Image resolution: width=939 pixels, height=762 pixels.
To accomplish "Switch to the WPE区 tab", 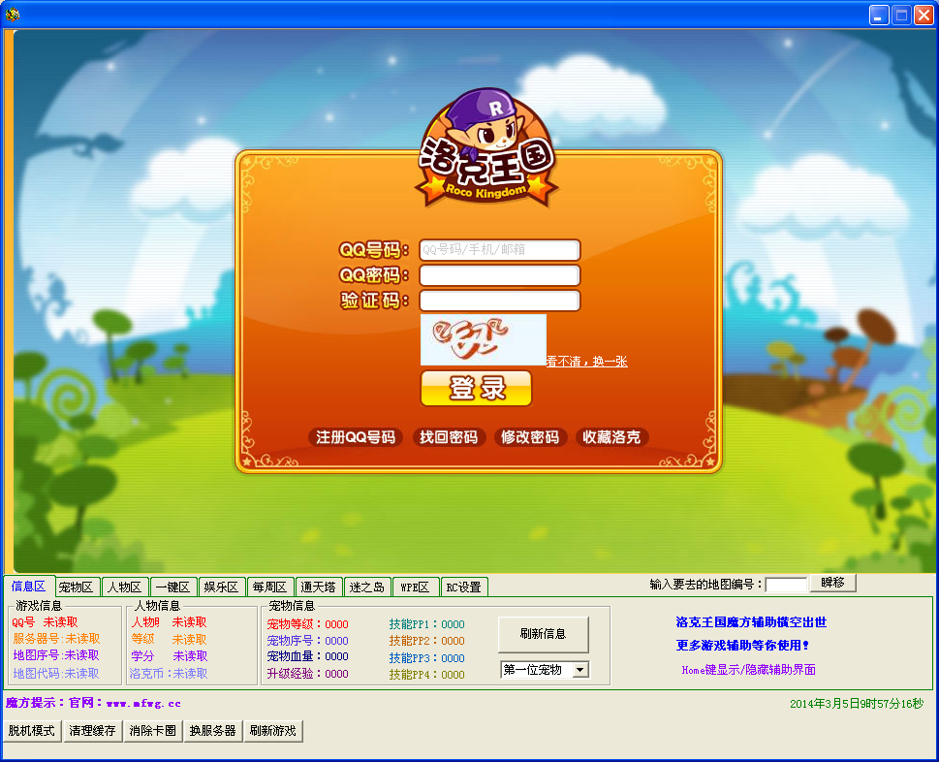I will click(x=415, y=587).
